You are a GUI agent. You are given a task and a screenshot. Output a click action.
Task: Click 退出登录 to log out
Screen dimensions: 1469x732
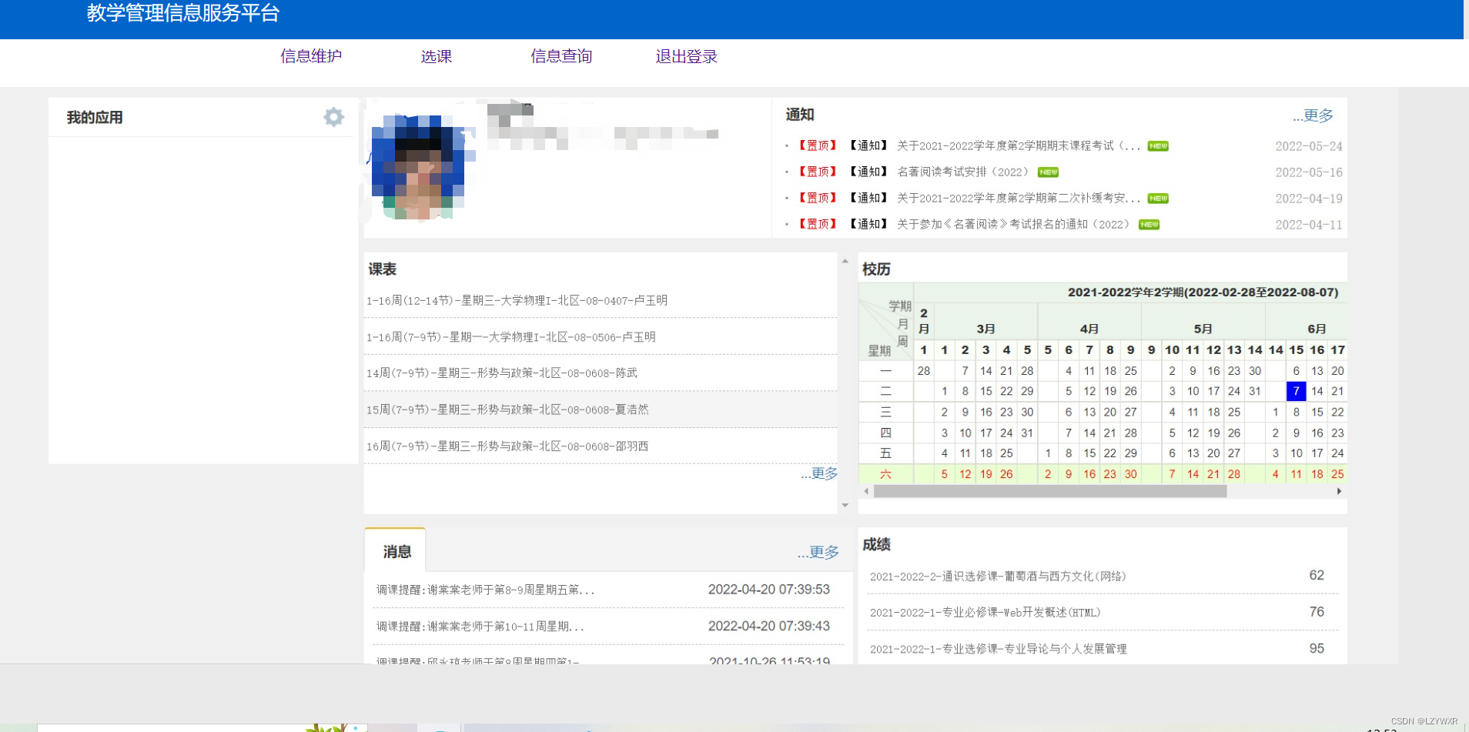point(684,55)
